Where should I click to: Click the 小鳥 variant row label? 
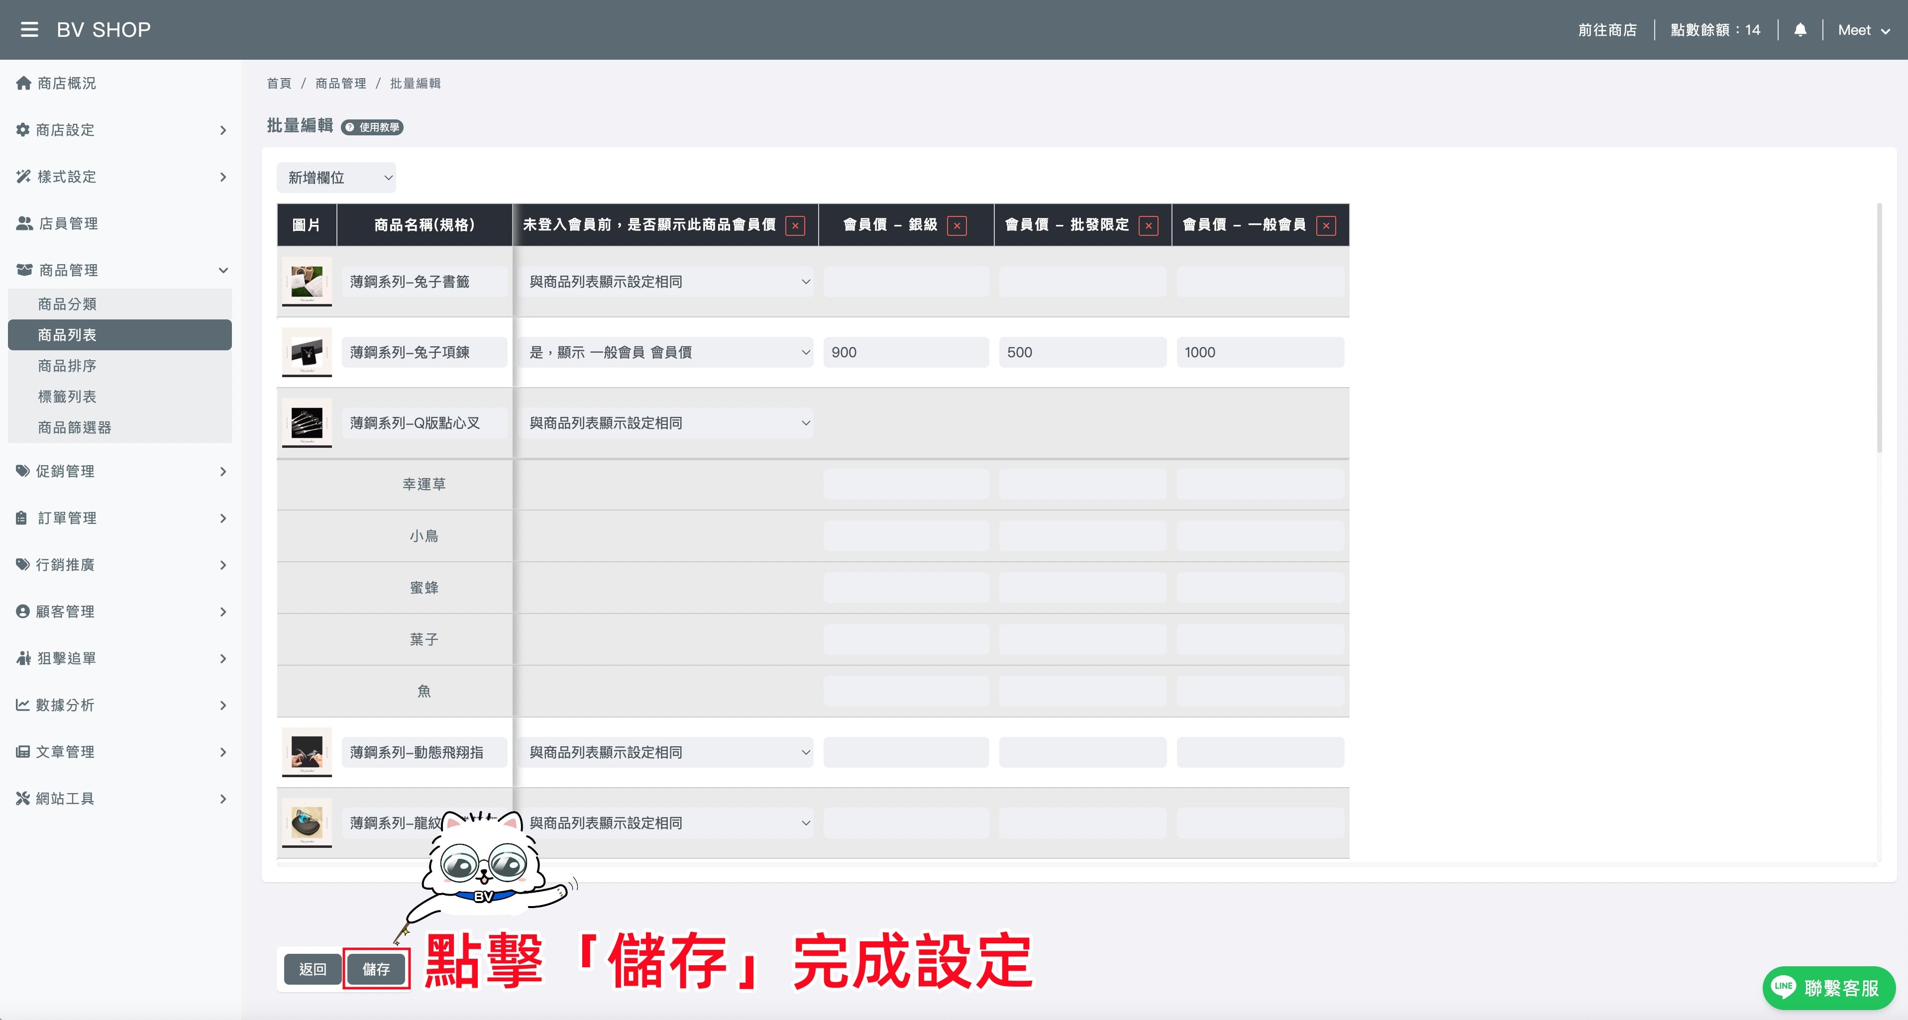click(424, 535)
